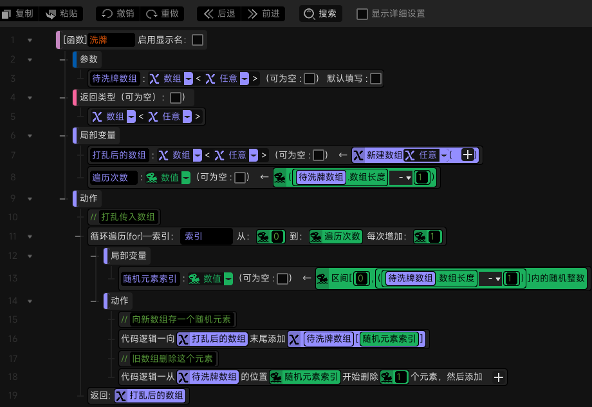Click the 随机元素索引 variable name field
The width and height of the screenshot is (592, 407).
(150, 278)
